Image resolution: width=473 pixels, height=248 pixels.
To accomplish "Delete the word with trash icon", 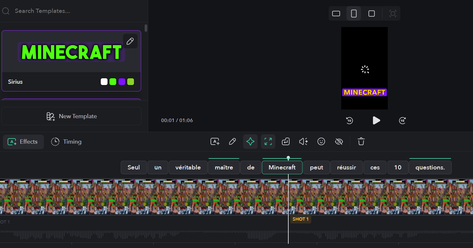I will pyautogui.click(x=361, y=141).
